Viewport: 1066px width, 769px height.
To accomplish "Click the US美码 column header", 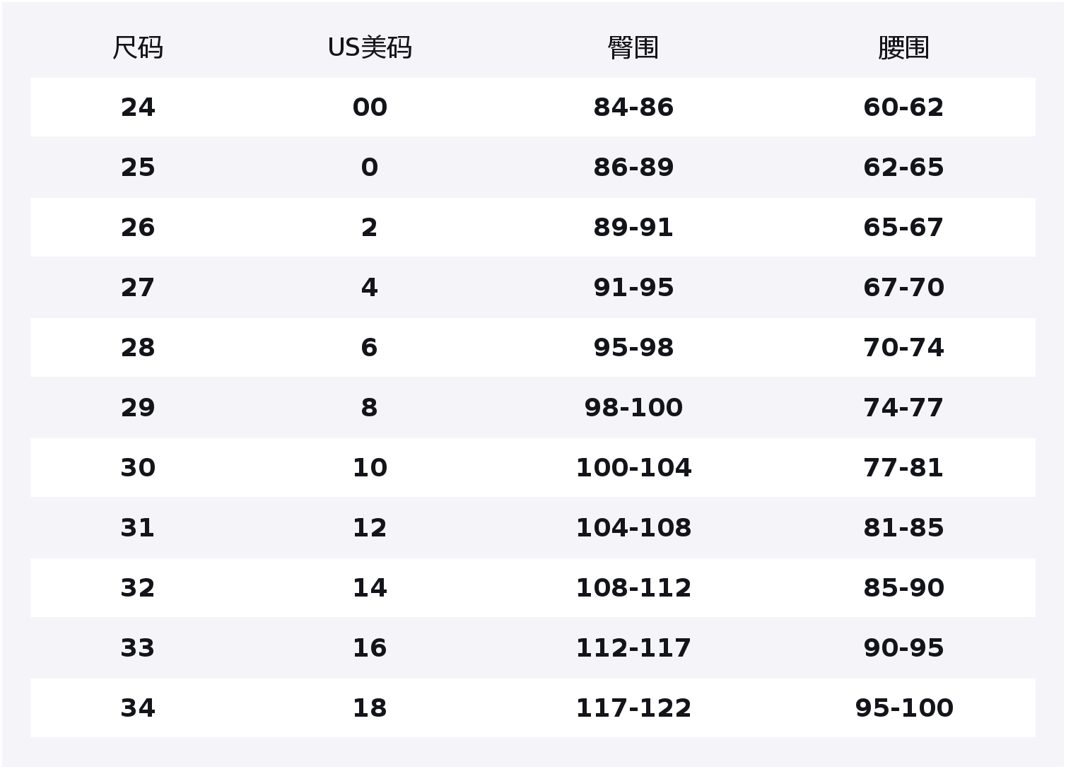I will pos(370,48).
